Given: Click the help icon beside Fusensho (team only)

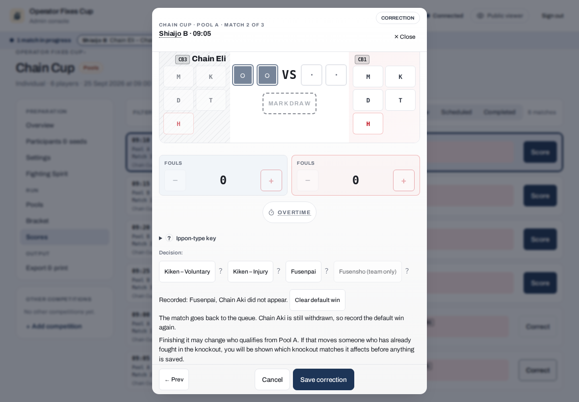Looking at the screenshot, I should (407, 271).
